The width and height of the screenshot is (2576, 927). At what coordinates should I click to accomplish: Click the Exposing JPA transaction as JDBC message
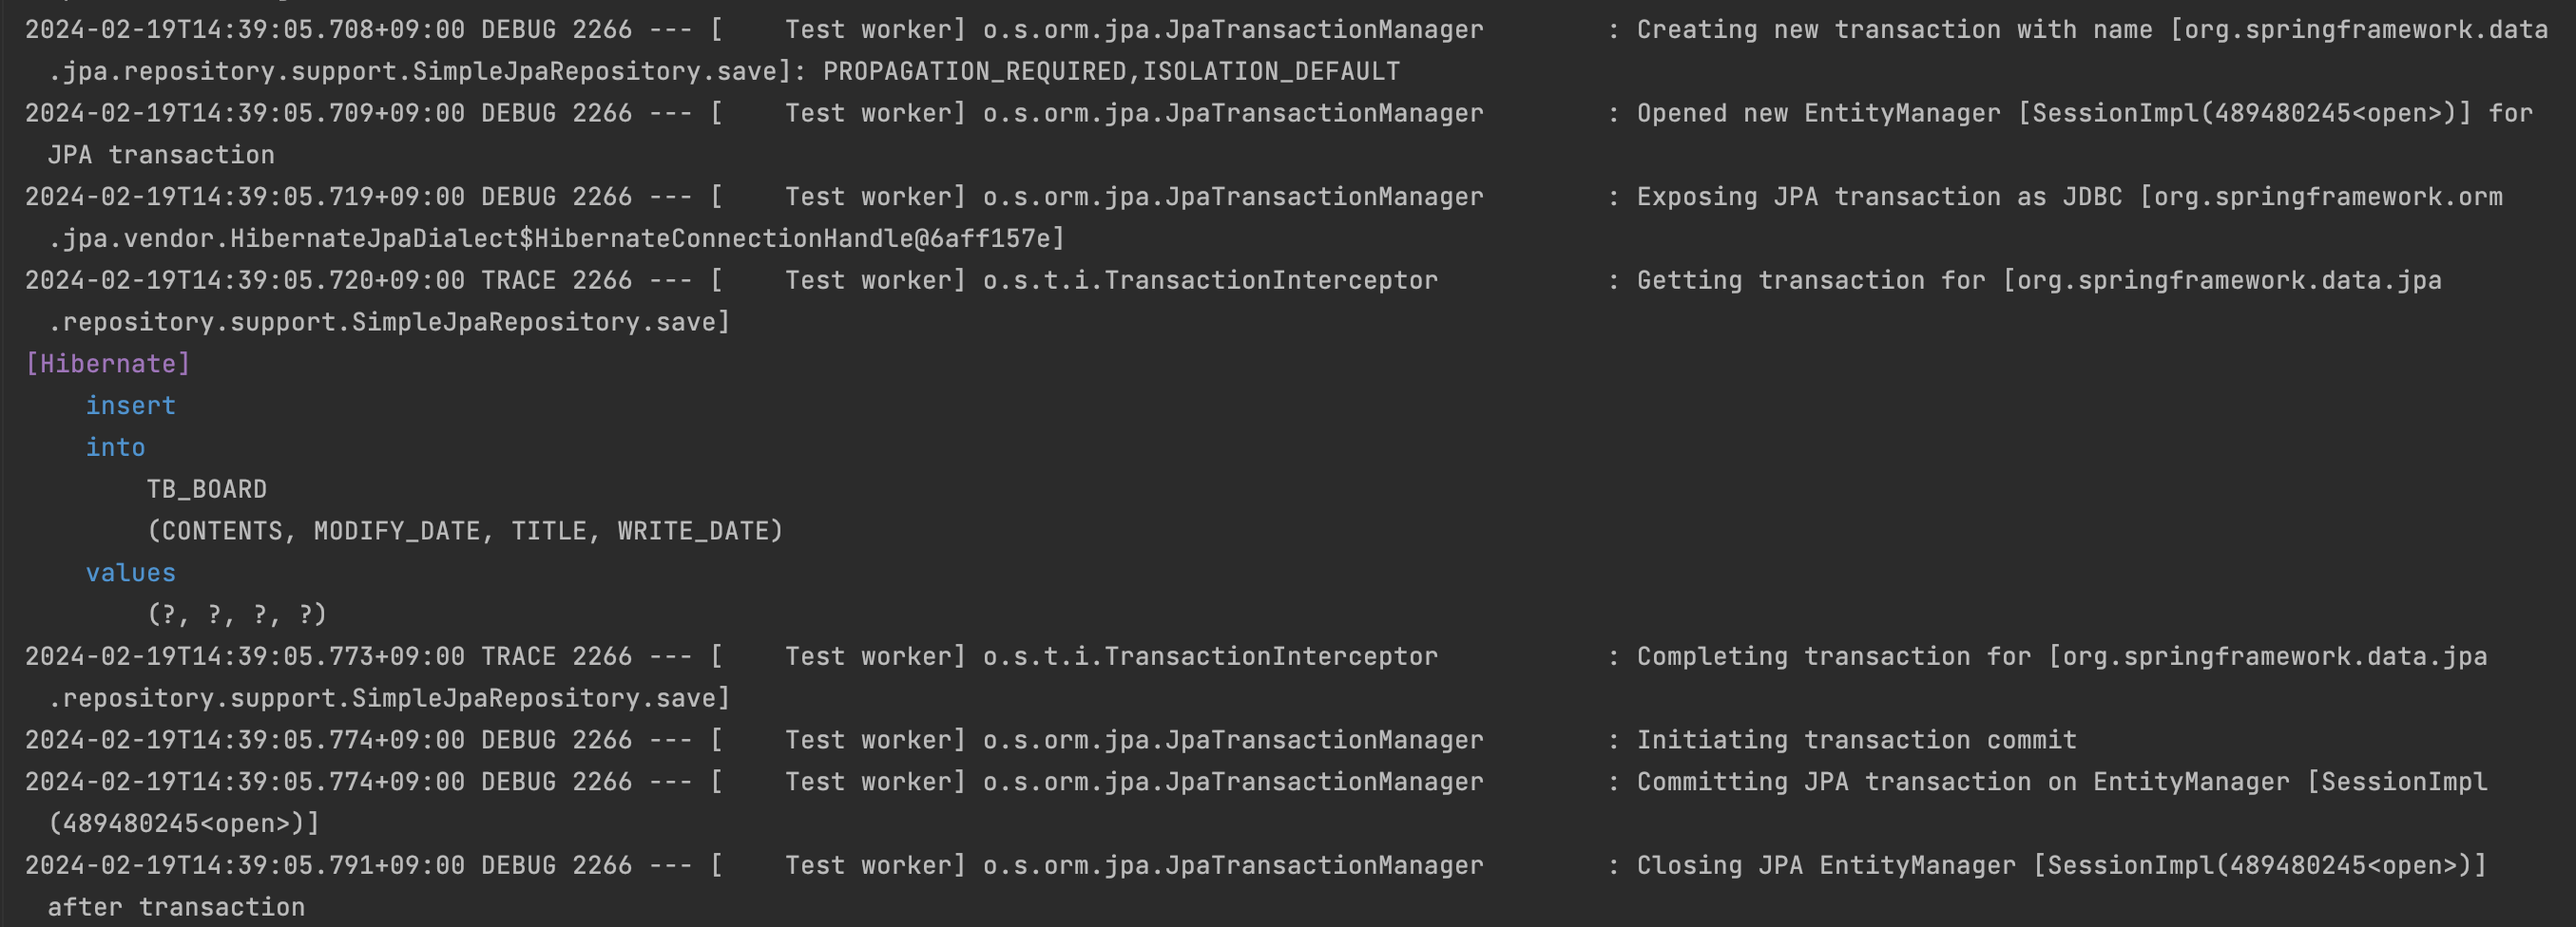[x=1879, y=197]
